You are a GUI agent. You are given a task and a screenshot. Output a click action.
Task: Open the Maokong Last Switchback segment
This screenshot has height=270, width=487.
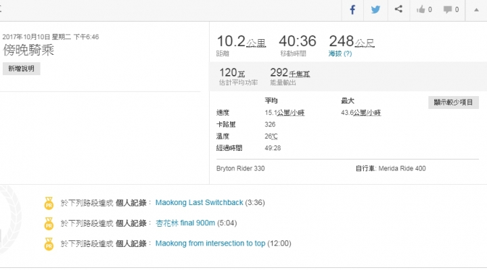(199, 202)
